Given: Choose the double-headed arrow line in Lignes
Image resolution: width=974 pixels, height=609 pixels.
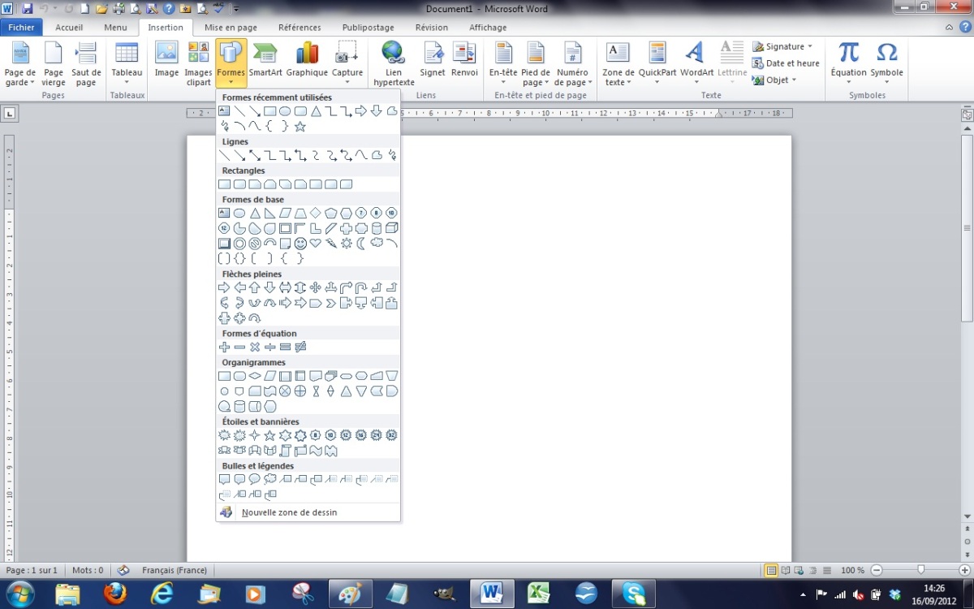Looking at the screenshot, I should (255, 155).
